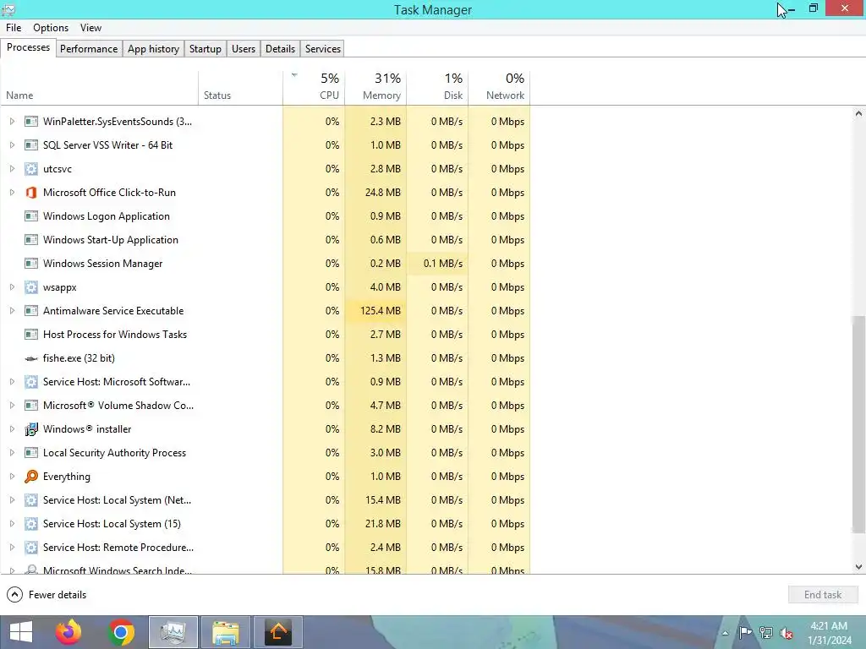Collapse view with Fewer details

point(47,594)
